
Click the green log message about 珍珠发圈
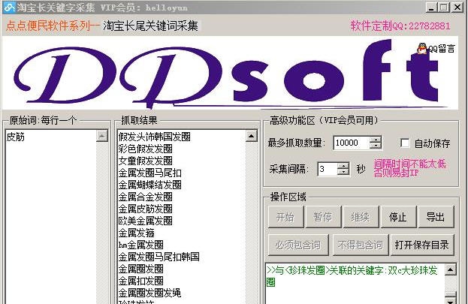(x=352, y=276)
